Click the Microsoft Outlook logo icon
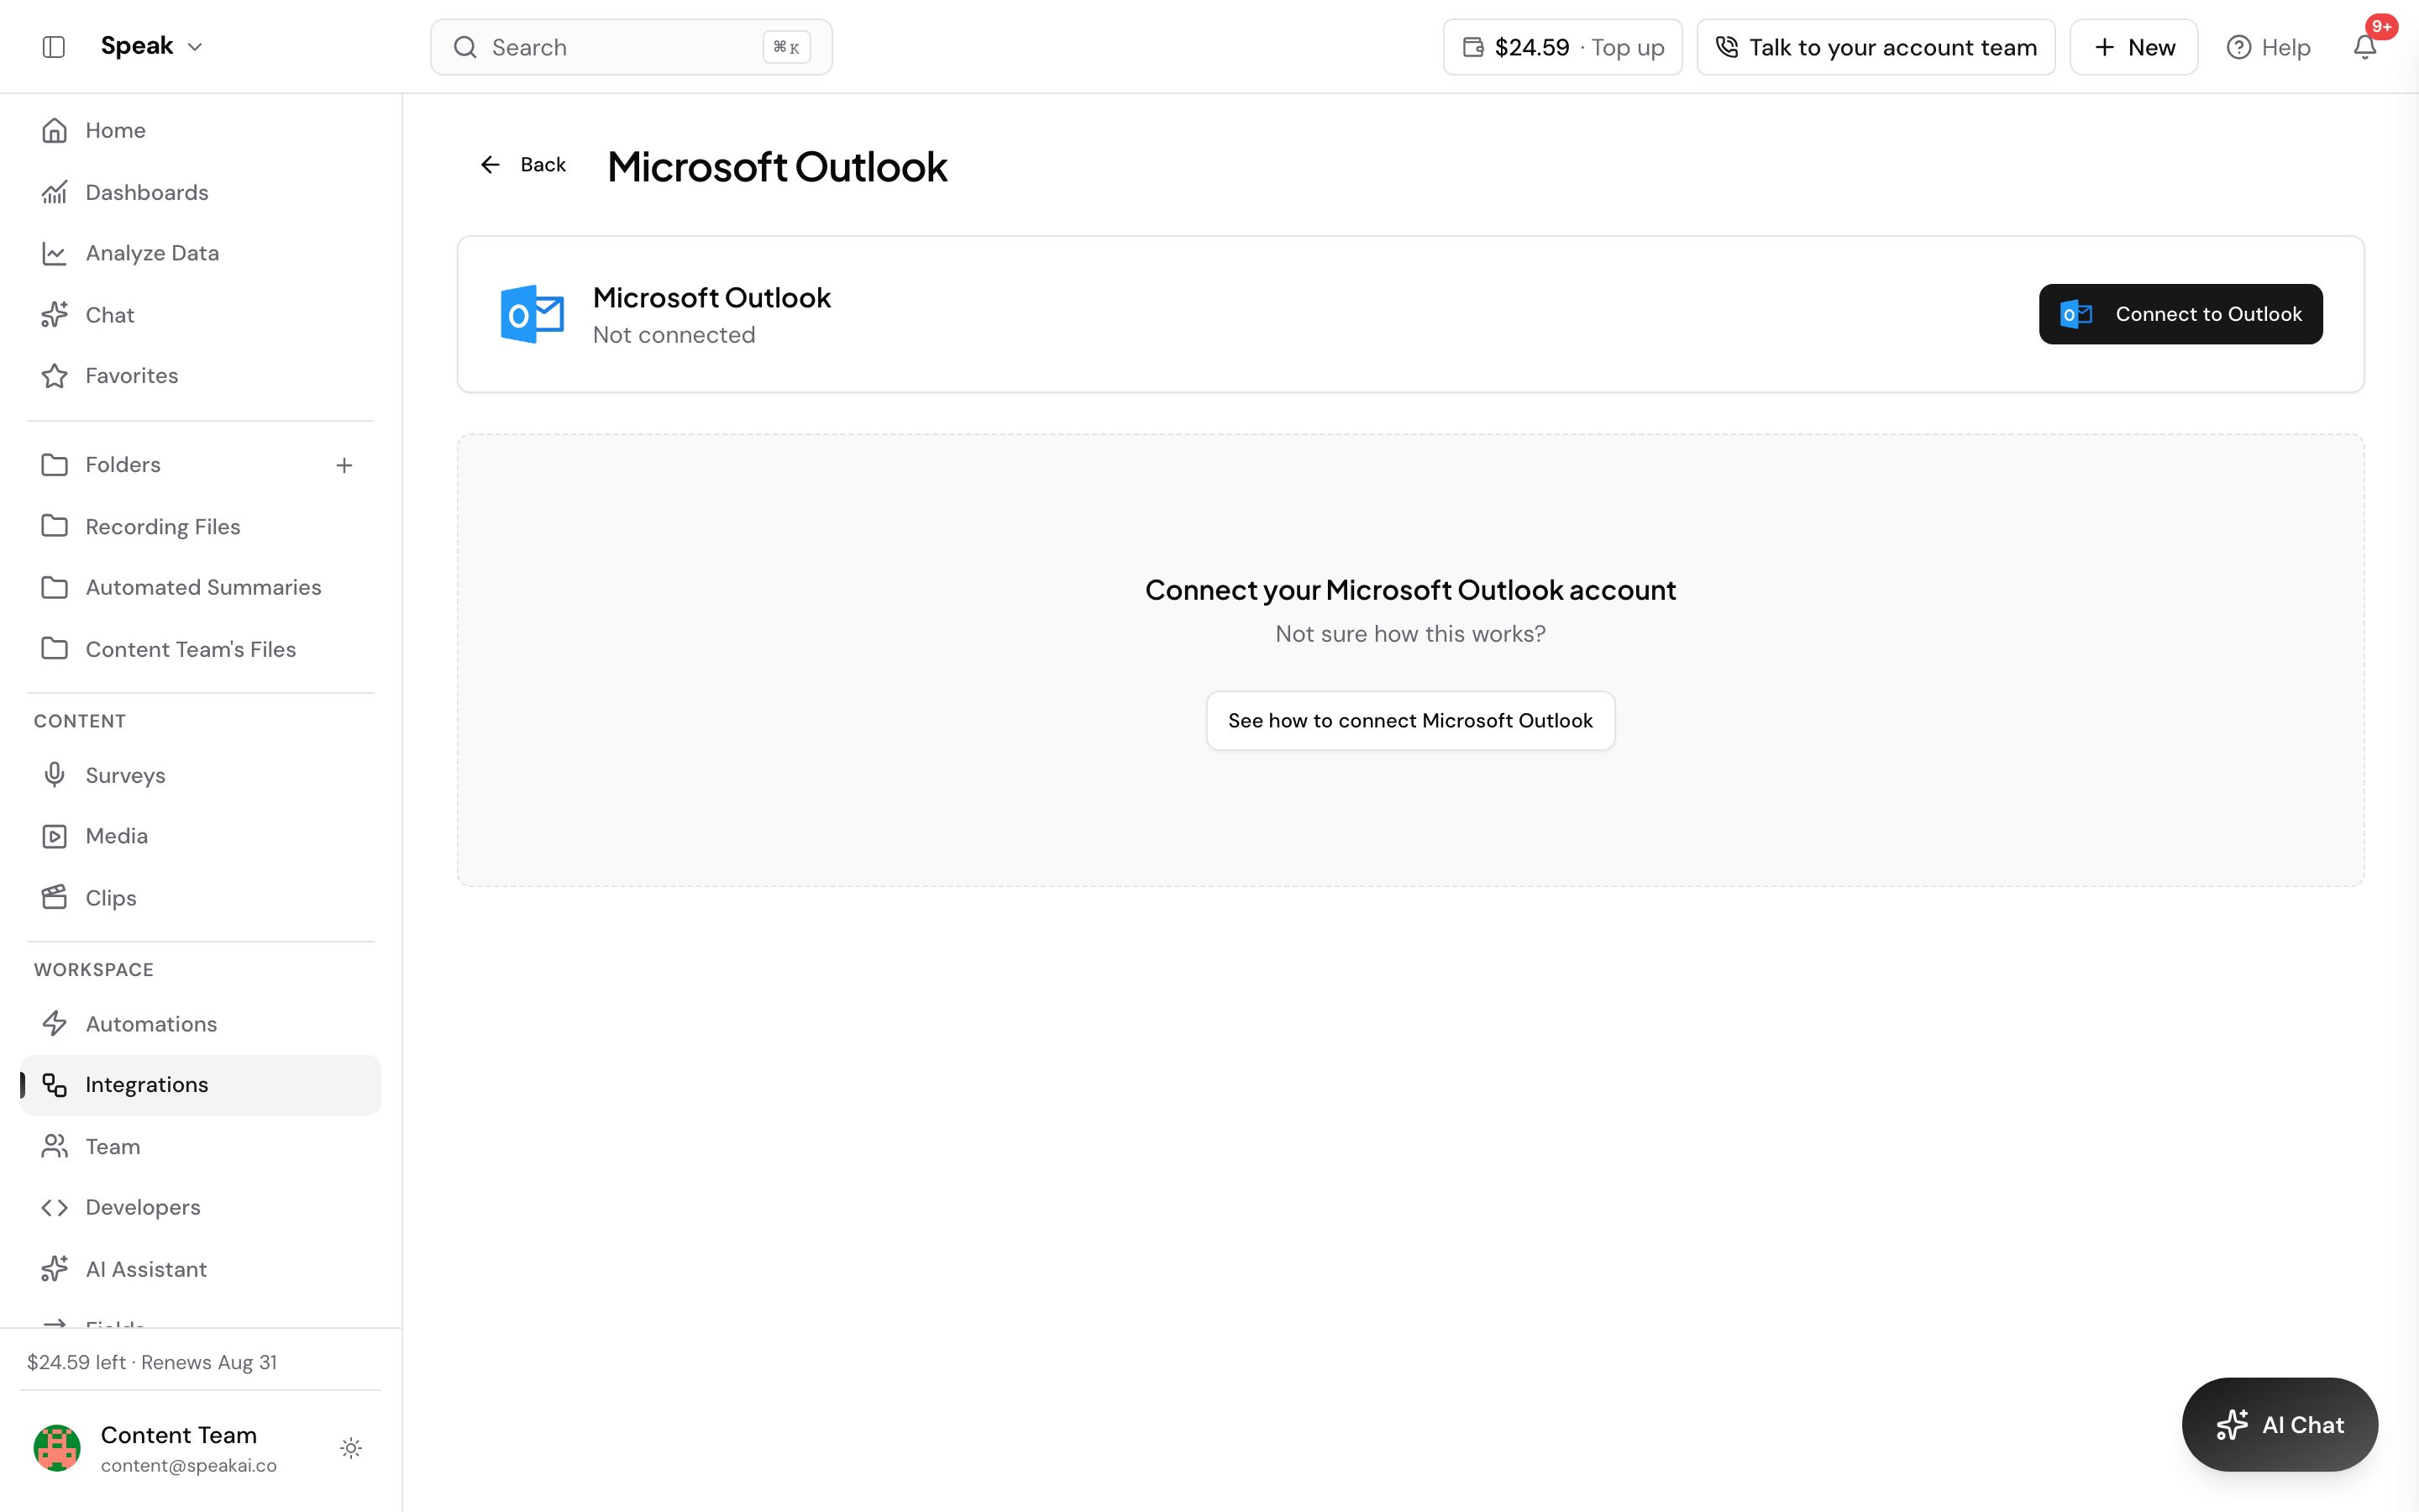 coord(532,314)
